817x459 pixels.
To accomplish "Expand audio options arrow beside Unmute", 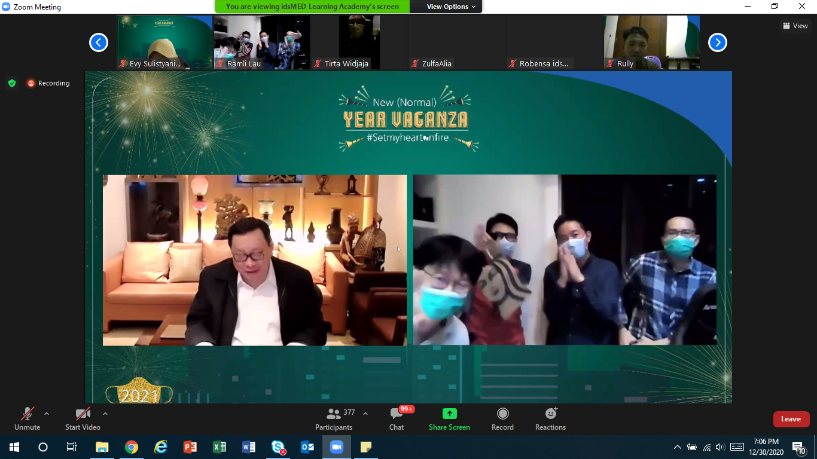I will [x=47, y=414].
